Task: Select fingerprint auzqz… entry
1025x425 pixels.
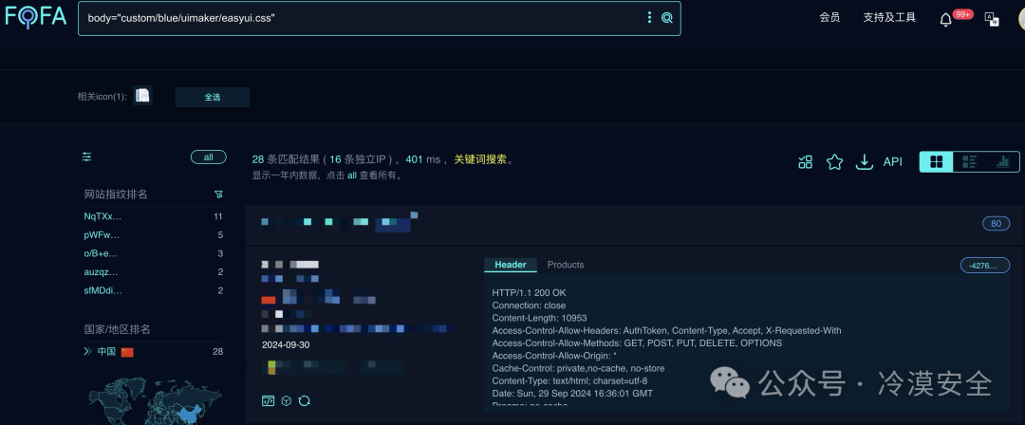Action: coord(102,272)
